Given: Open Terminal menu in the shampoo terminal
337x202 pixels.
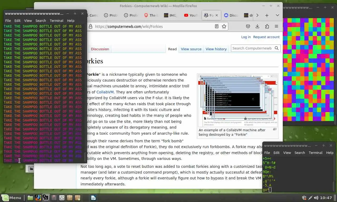Looking at the screenshot, I should click(57, 21).
